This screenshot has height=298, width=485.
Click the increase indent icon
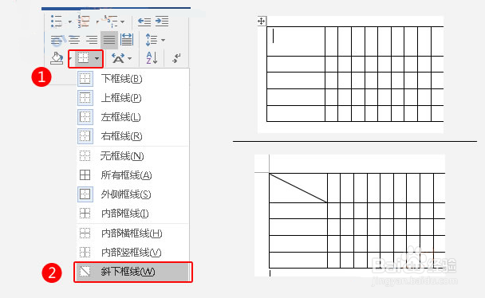[162, 22]
